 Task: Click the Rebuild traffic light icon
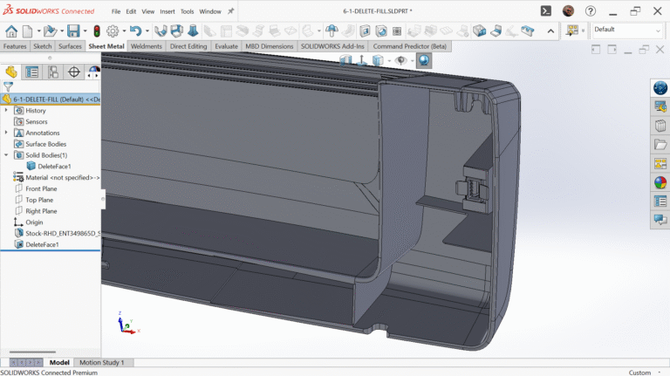point(97,31)
